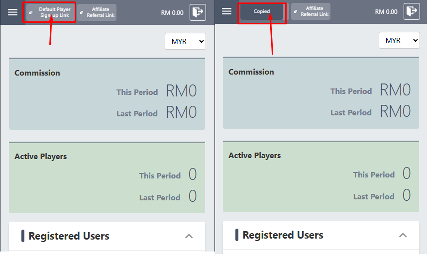Click logout icon in right panel
This screenshot has width=427, height=255.
tap(412, 11)
